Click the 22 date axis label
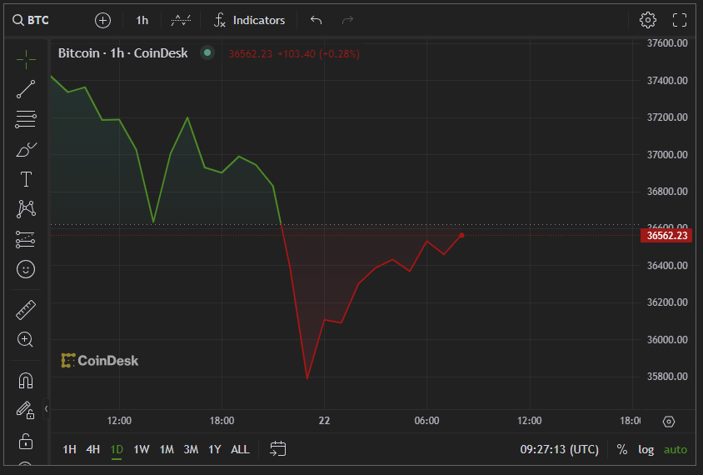 click(x=324, y=421)
